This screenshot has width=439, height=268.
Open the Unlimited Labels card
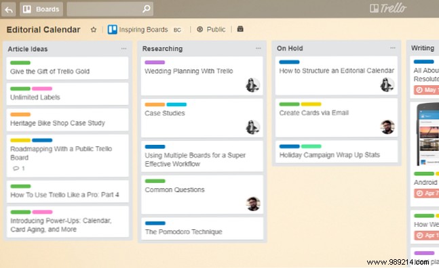point(67,94)
